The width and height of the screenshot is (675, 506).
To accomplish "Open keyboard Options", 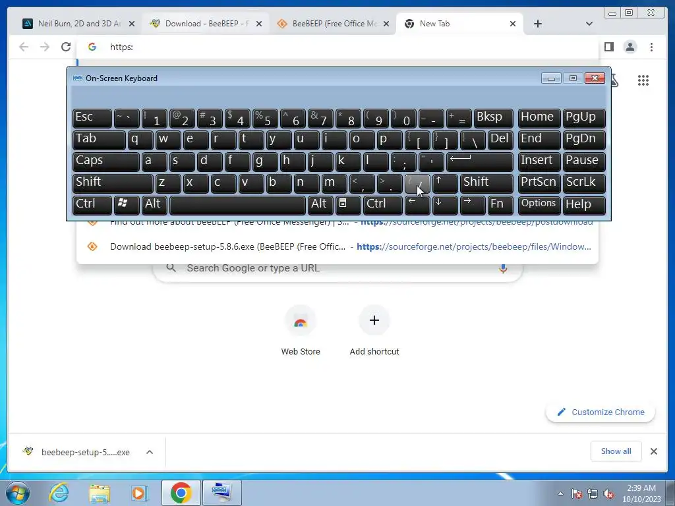I will 539,206.
